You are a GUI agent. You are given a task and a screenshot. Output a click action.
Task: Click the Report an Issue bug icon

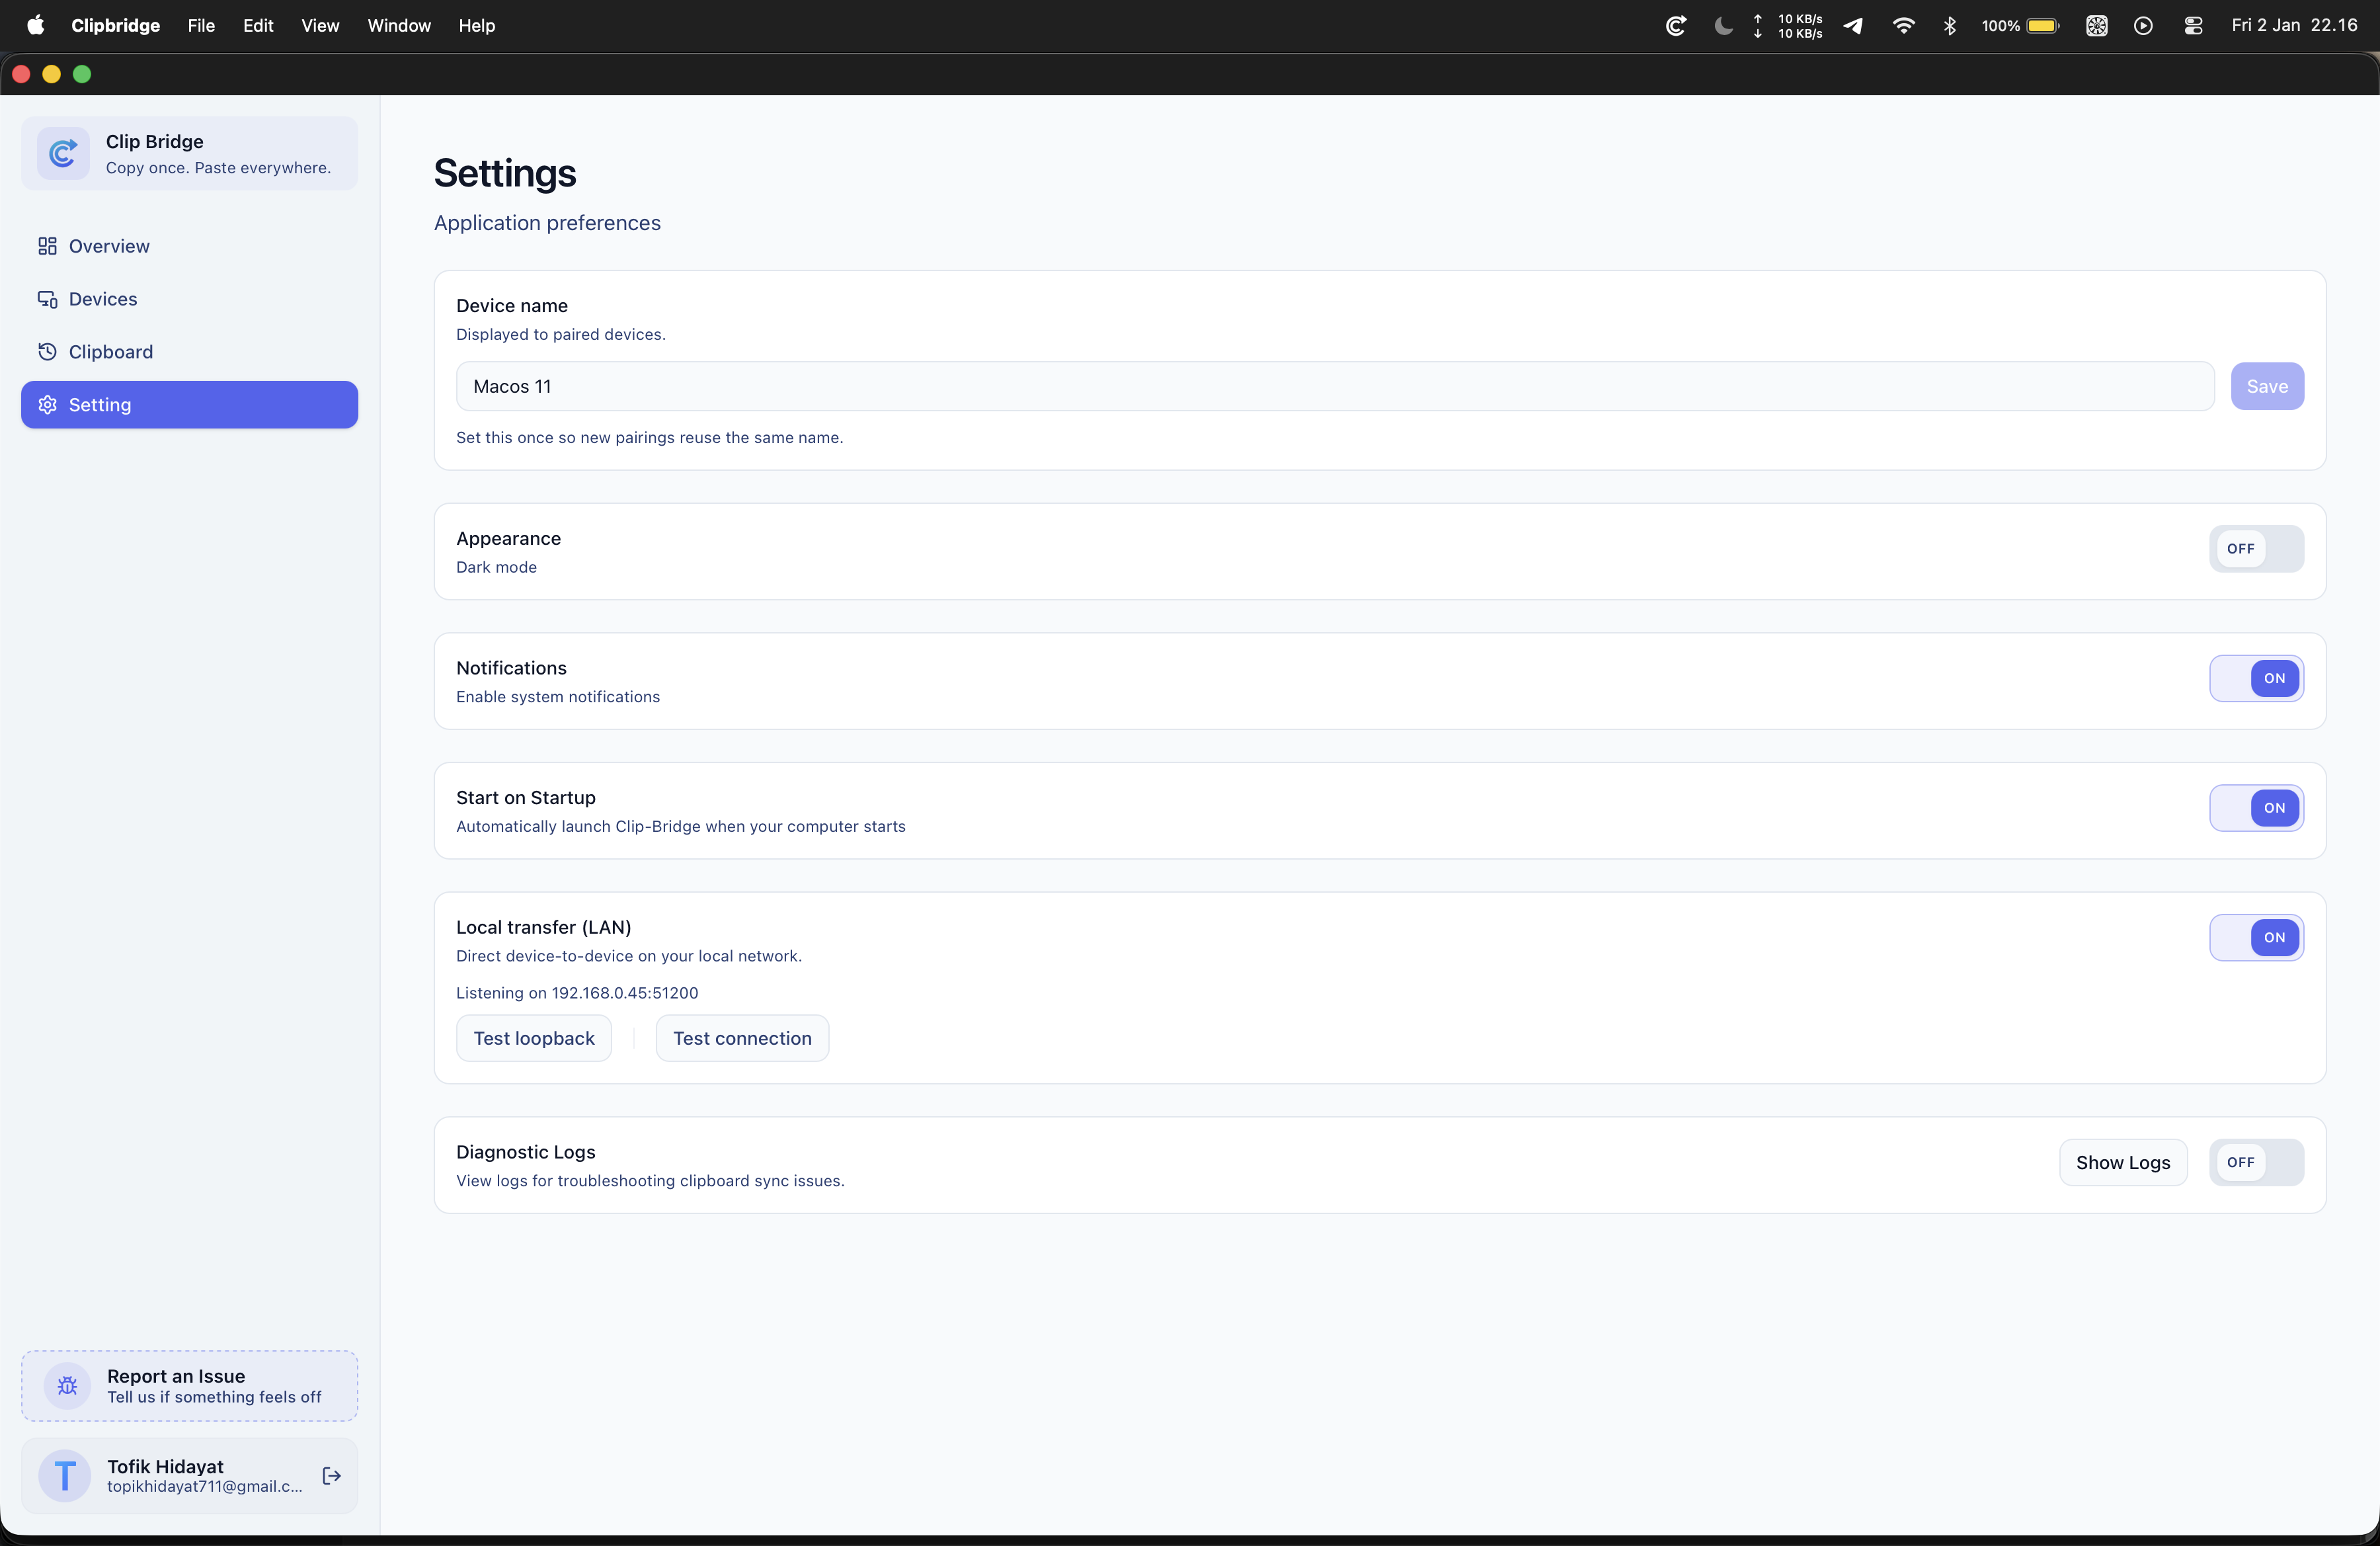(x=66, y=1386)
